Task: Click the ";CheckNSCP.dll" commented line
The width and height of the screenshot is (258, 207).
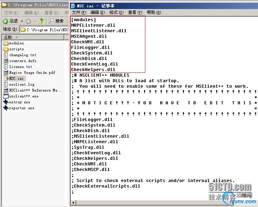Action: [x=91, y=169]
